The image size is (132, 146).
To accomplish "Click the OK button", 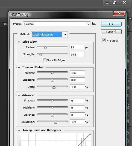I will click(111, 24).
